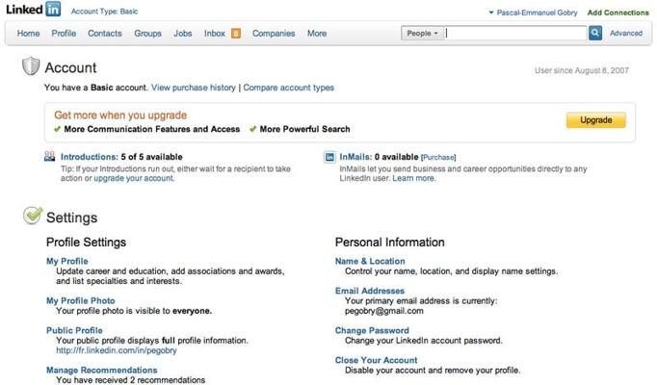
Task: Click the Introductions people icon
Action: (49, 157)
